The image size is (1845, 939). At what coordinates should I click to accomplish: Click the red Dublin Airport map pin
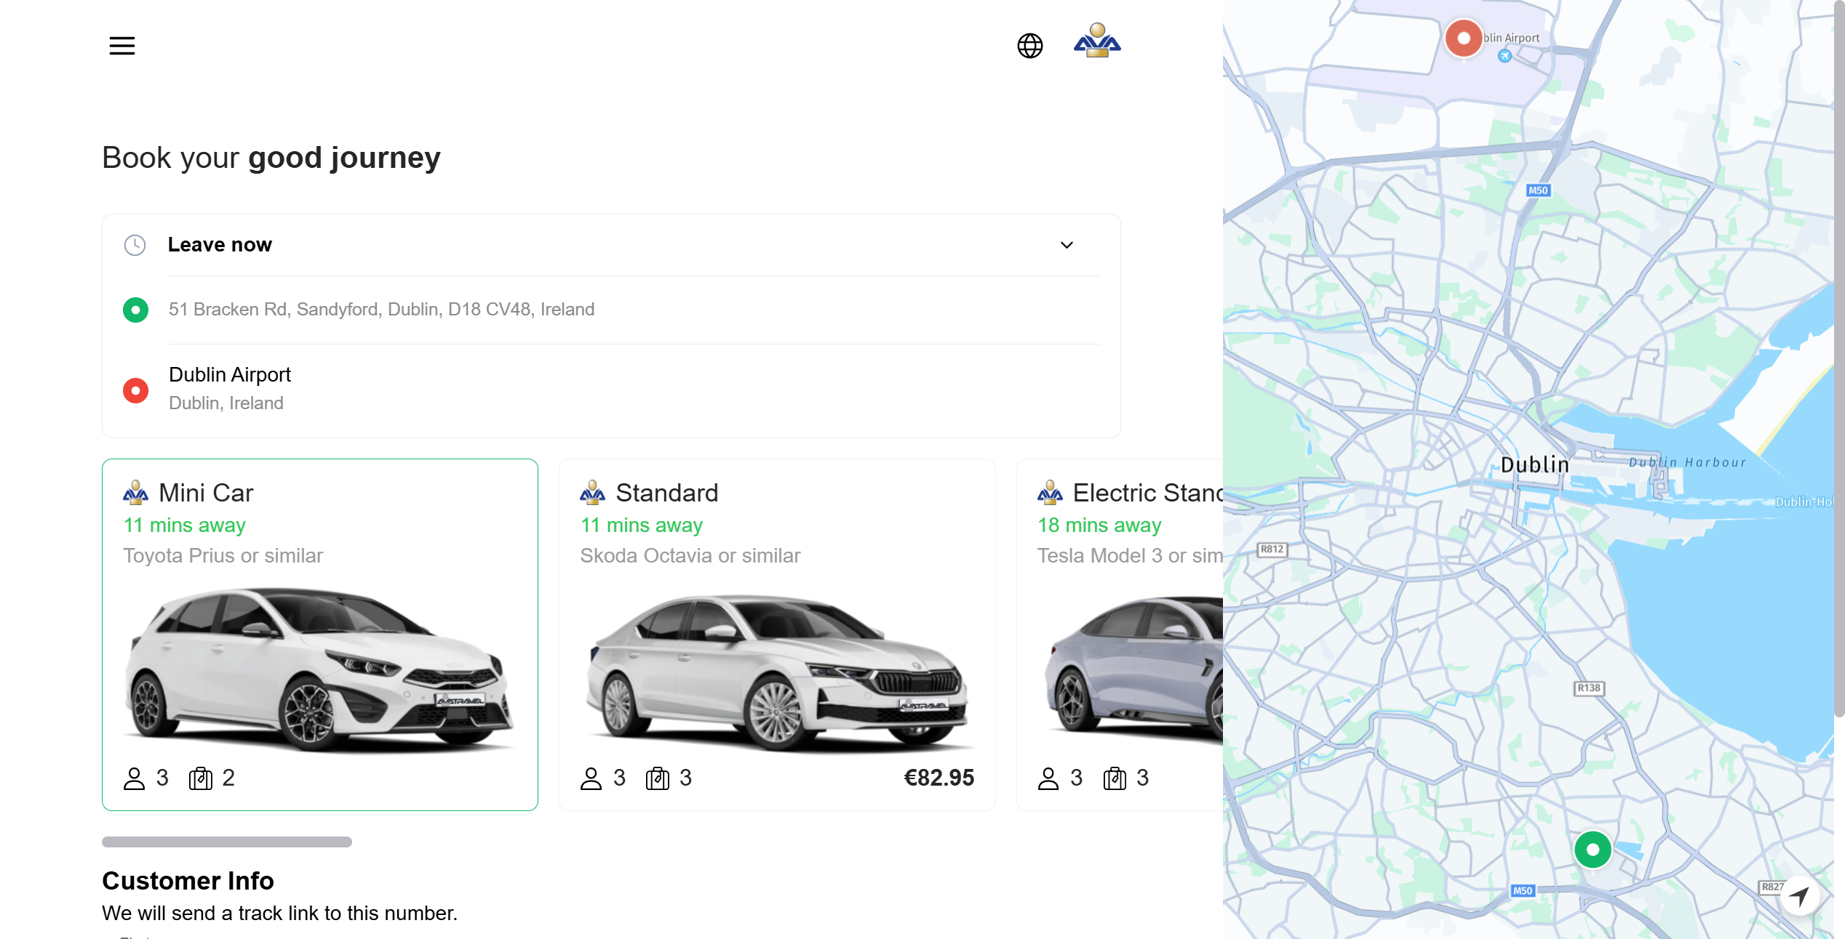tap(1464, 38)
